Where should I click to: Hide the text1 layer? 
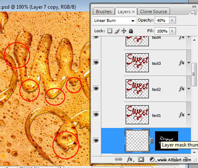[x=96, y=114]
